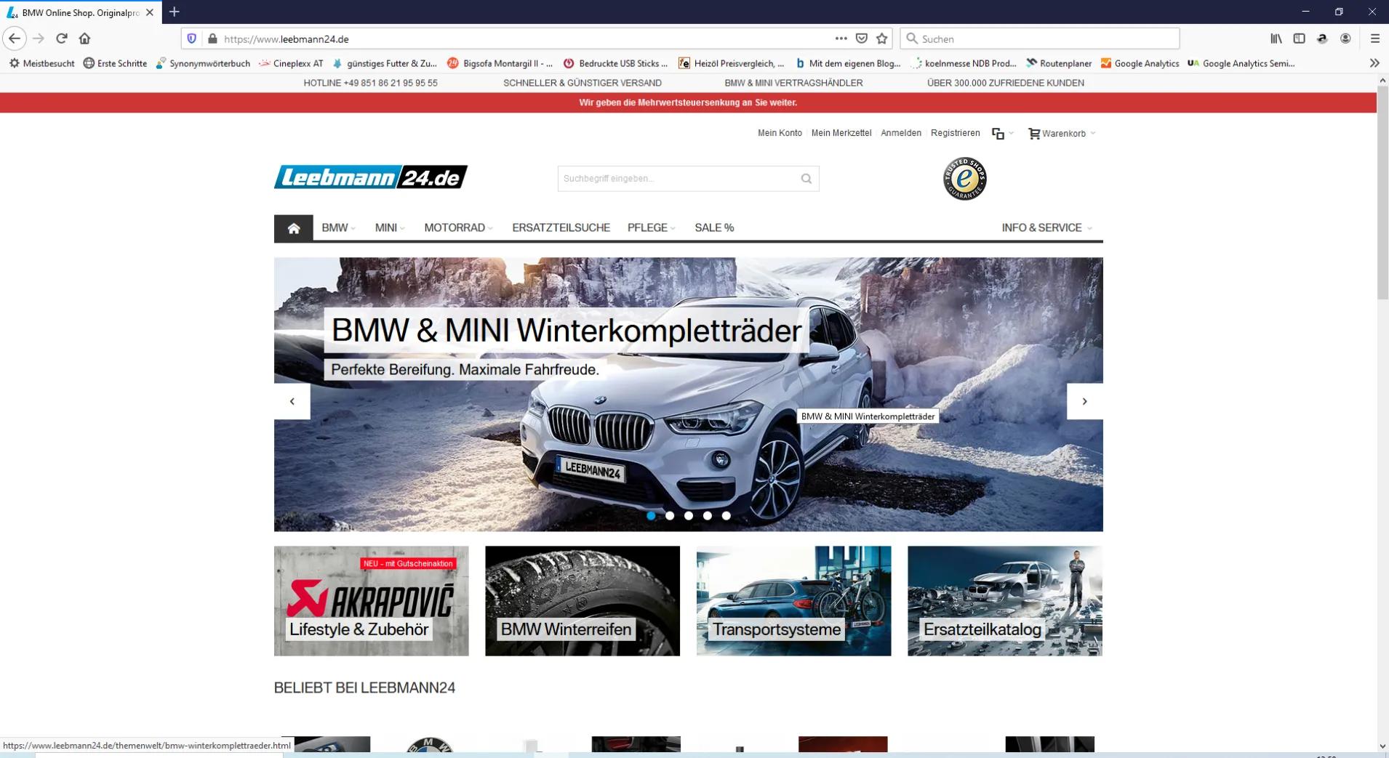Select the third slider dot
Viewport: 1389px width, 758px height.
[689, 515]
